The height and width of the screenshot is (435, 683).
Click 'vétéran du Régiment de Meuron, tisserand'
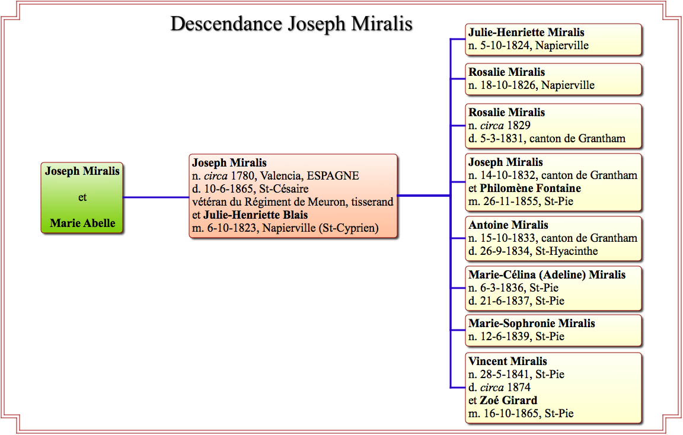[x=293, y=202]
